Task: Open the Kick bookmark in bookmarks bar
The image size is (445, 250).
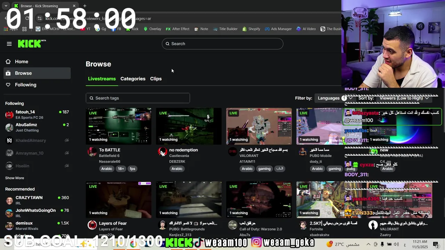Action: point(132,29)
